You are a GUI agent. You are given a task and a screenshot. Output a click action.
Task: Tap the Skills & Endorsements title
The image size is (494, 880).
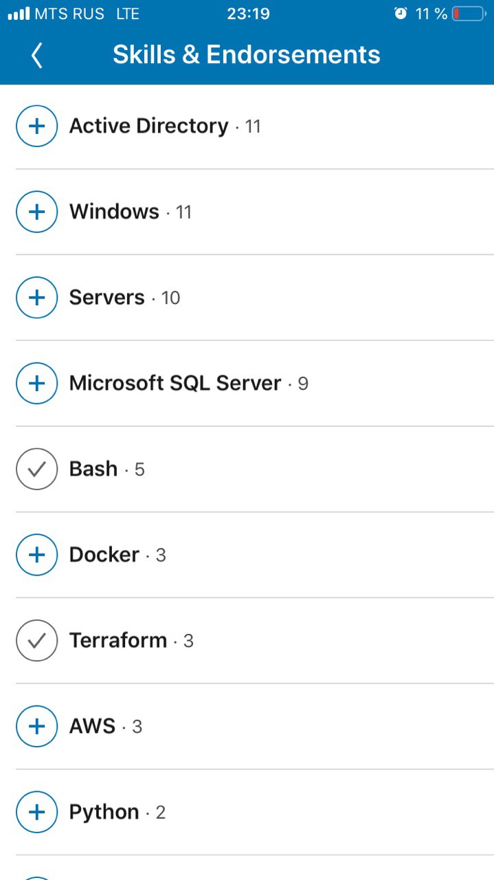[247, 55]
